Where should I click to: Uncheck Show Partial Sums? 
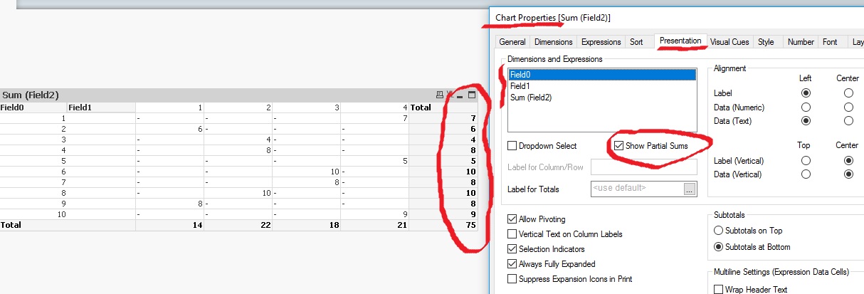(x=618, y=145)
